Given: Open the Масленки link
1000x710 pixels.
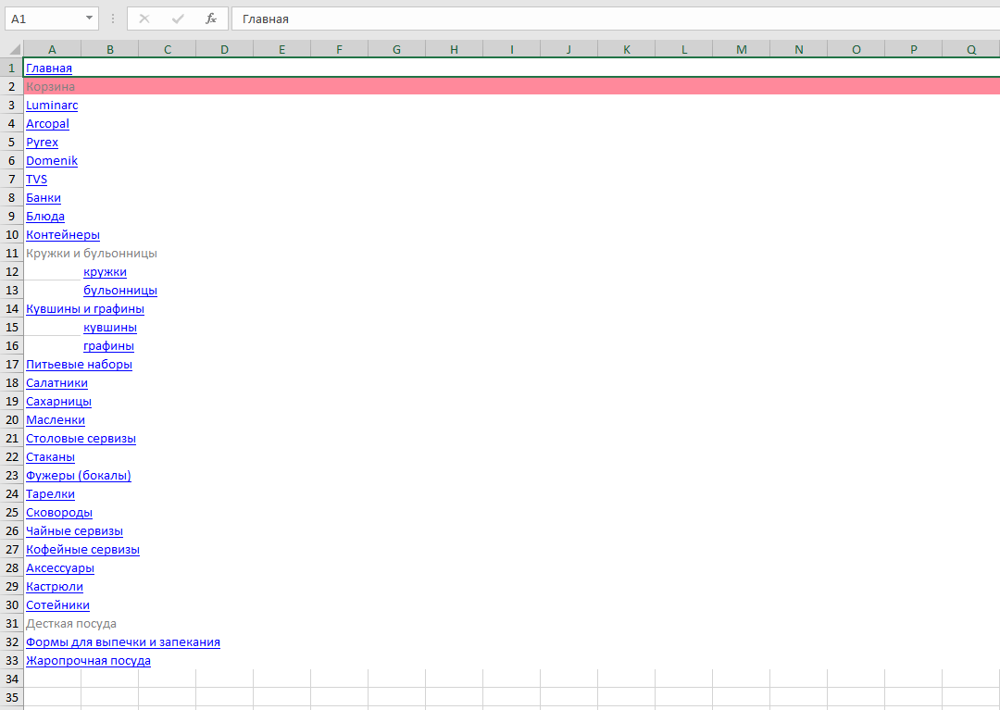Looking at the screenshot, I should (56, 419).
